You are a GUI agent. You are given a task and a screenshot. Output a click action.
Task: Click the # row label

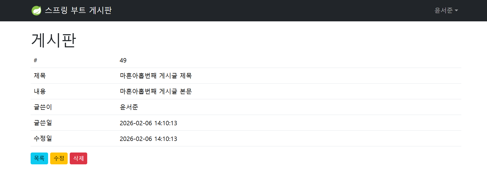tap(36, 60)
